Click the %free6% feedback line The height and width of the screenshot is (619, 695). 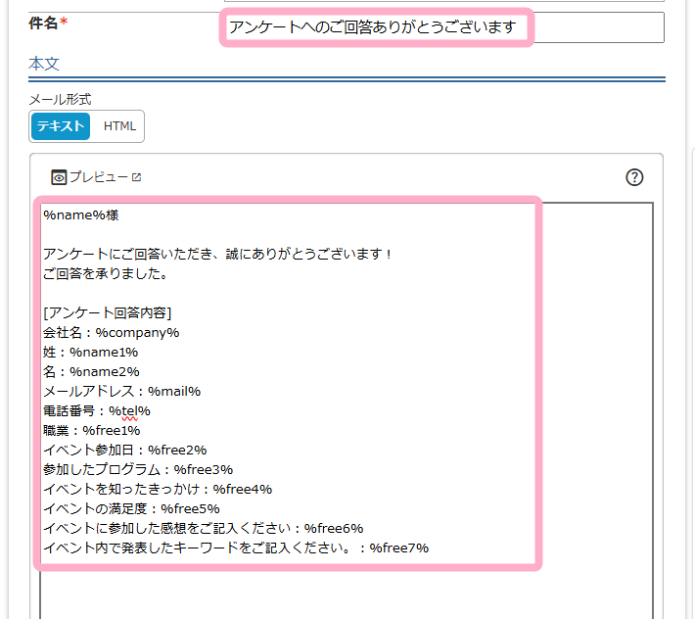click(204, 529)
